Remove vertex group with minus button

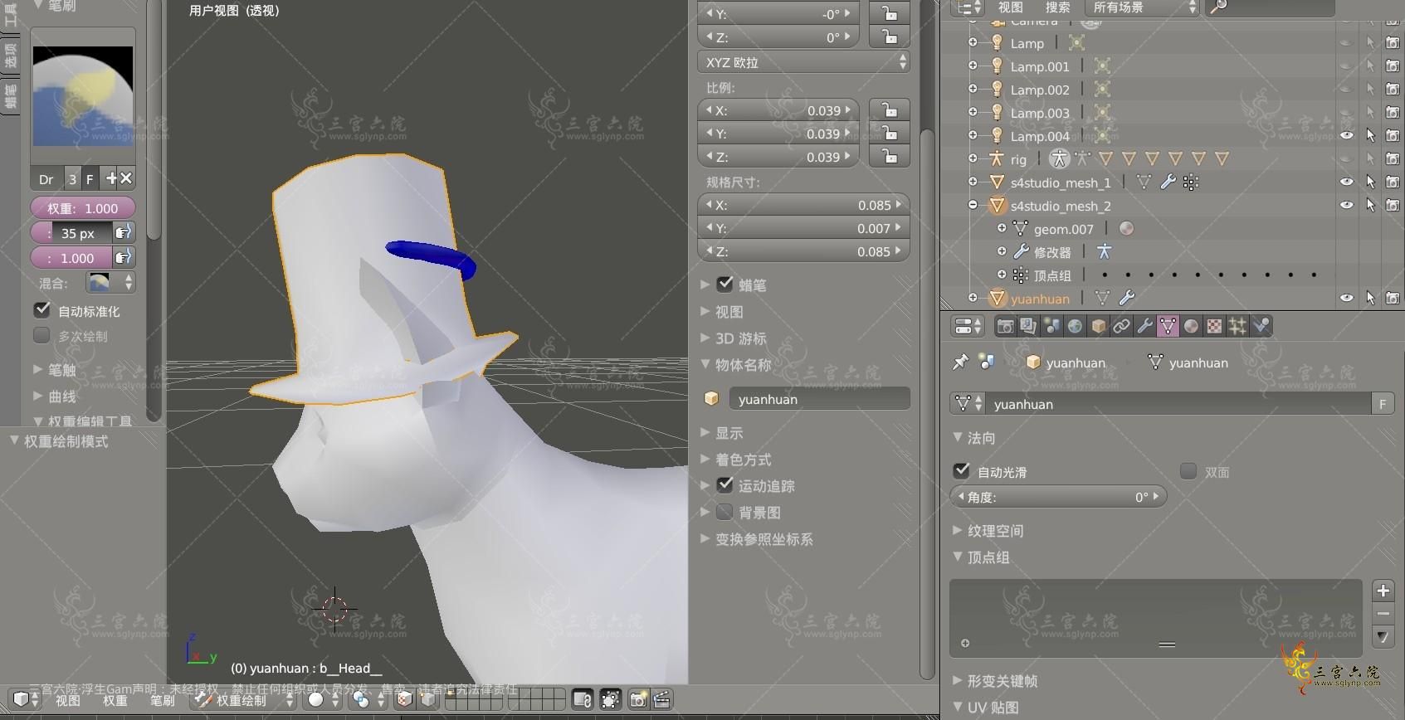(1383, 614)
